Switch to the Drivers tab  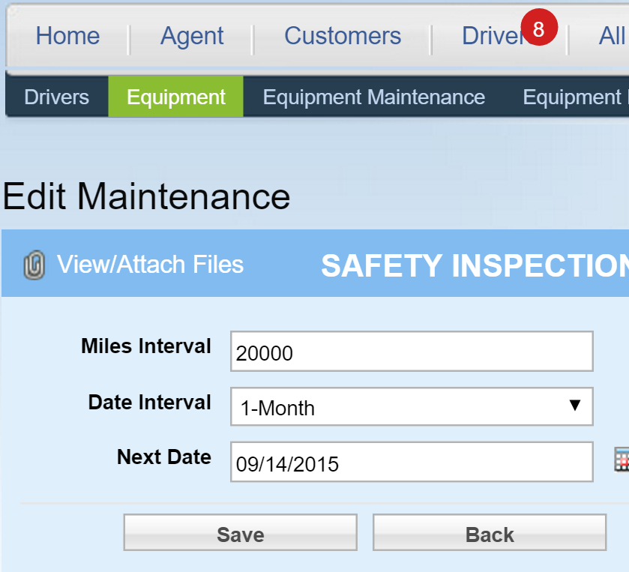56,97
